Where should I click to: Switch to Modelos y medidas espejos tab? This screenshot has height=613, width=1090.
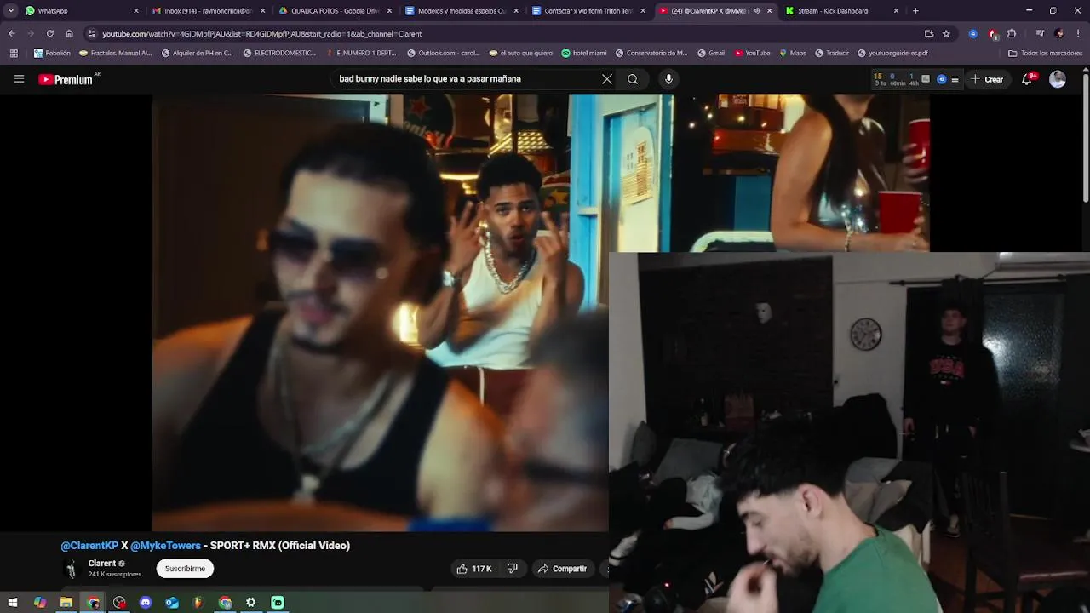pos(462,11)
